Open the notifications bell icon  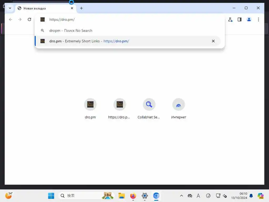pos(251,196)
